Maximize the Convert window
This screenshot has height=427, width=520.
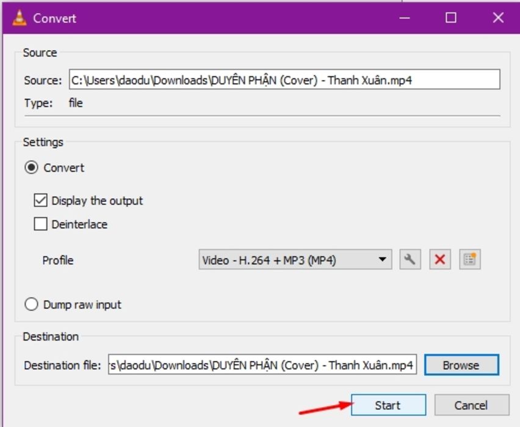point(450,18)
